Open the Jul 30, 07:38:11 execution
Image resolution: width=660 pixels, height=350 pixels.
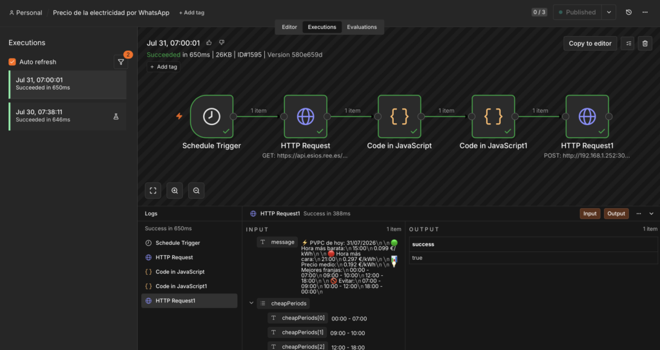tap(68, 116)
